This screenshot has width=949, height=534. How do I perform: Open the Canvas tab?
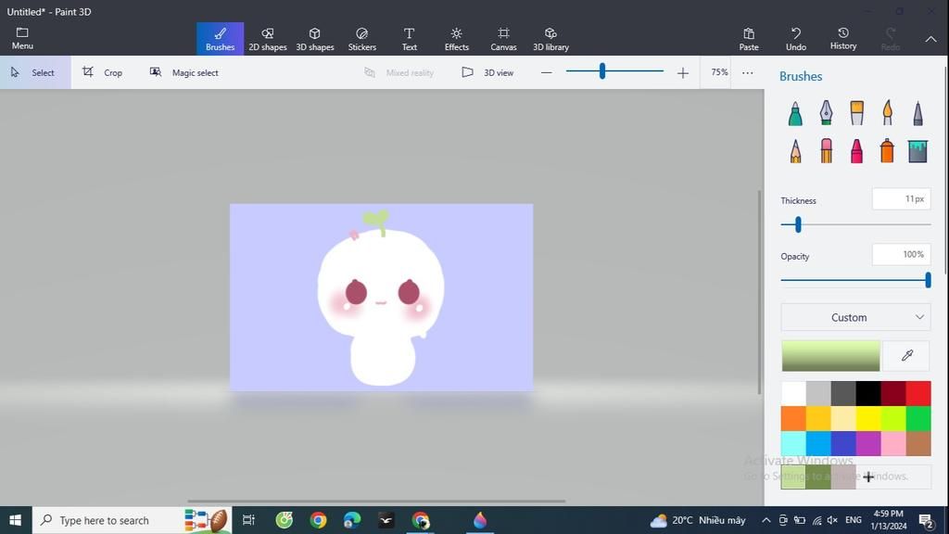tap(503, 39)
